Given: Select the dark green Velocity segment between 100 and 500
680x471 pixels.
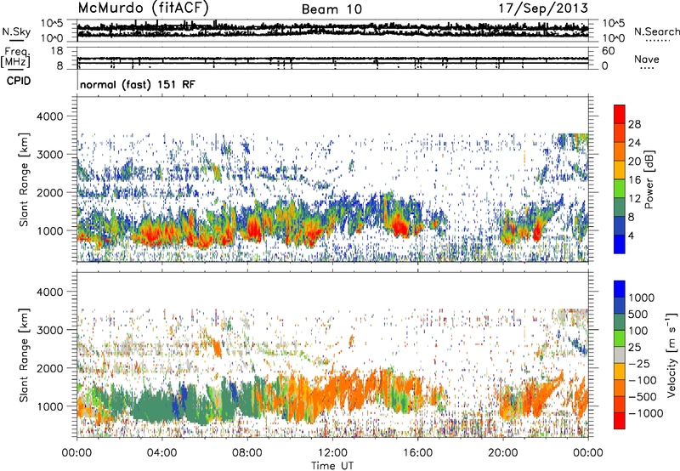Looking at the screenshot, I should pyautogui.click(x=620, y=322).
